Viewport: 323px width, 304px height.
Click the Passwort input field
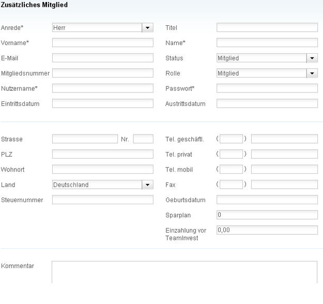(267, 88)
